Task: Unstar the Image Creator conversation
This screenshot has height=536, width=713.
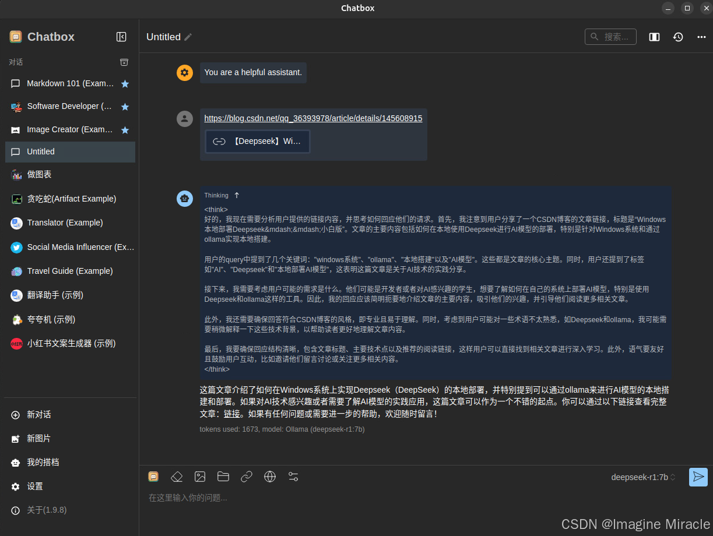Action: pyautogui.click(x=125, y=130)
